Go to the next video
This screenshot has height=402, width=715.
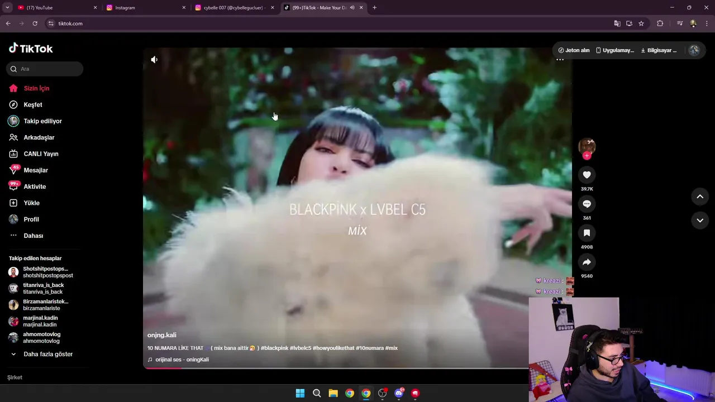(x=700, y=220)
